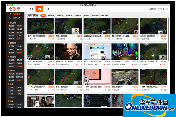Select the 赛事直播 filter pill

click(x=104, y=16)
